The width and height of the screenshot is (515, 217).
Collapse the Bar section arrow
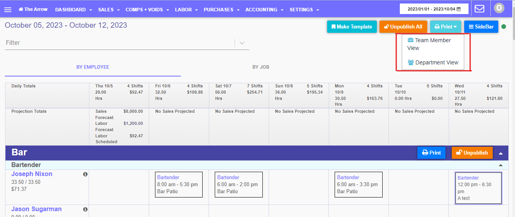(x=501, y=153)
